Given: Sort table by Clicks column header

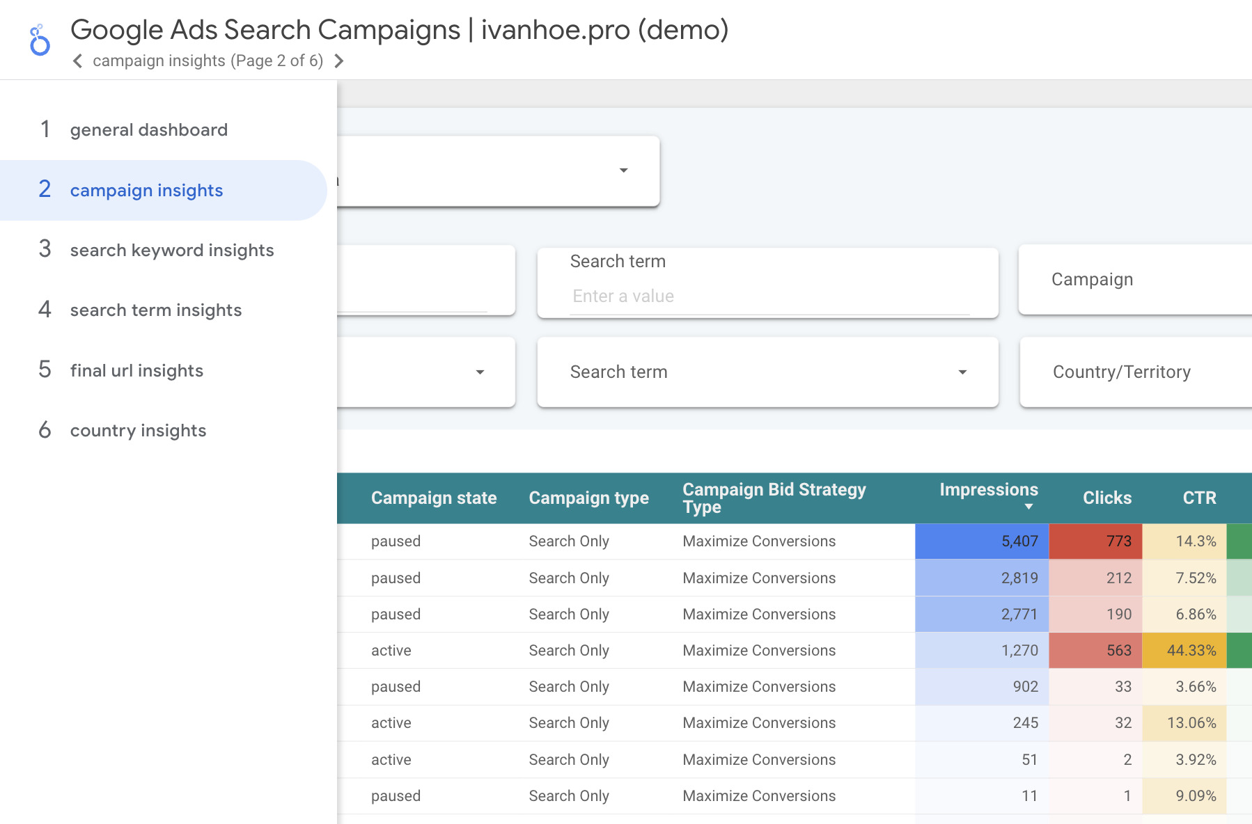Looking at the screenshot, I should 1106,498.
